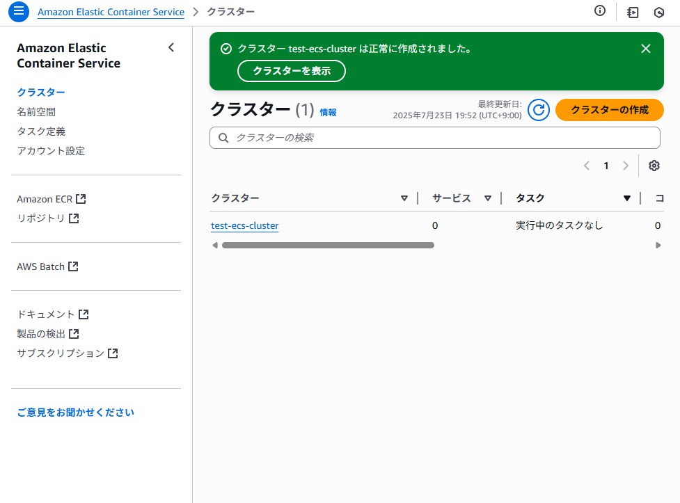Open タスク定義 in the sidebar
This screenshot has height=503, width=680.
[41, 131]
